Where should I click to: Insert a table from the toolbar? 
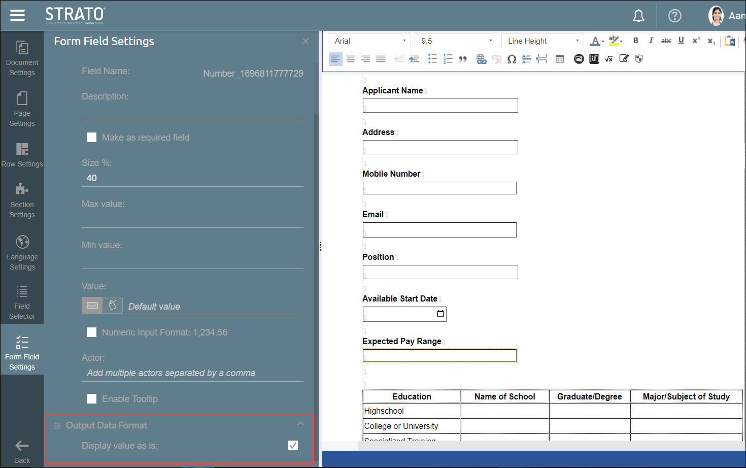pyautogui.click(x=560, y=59)
